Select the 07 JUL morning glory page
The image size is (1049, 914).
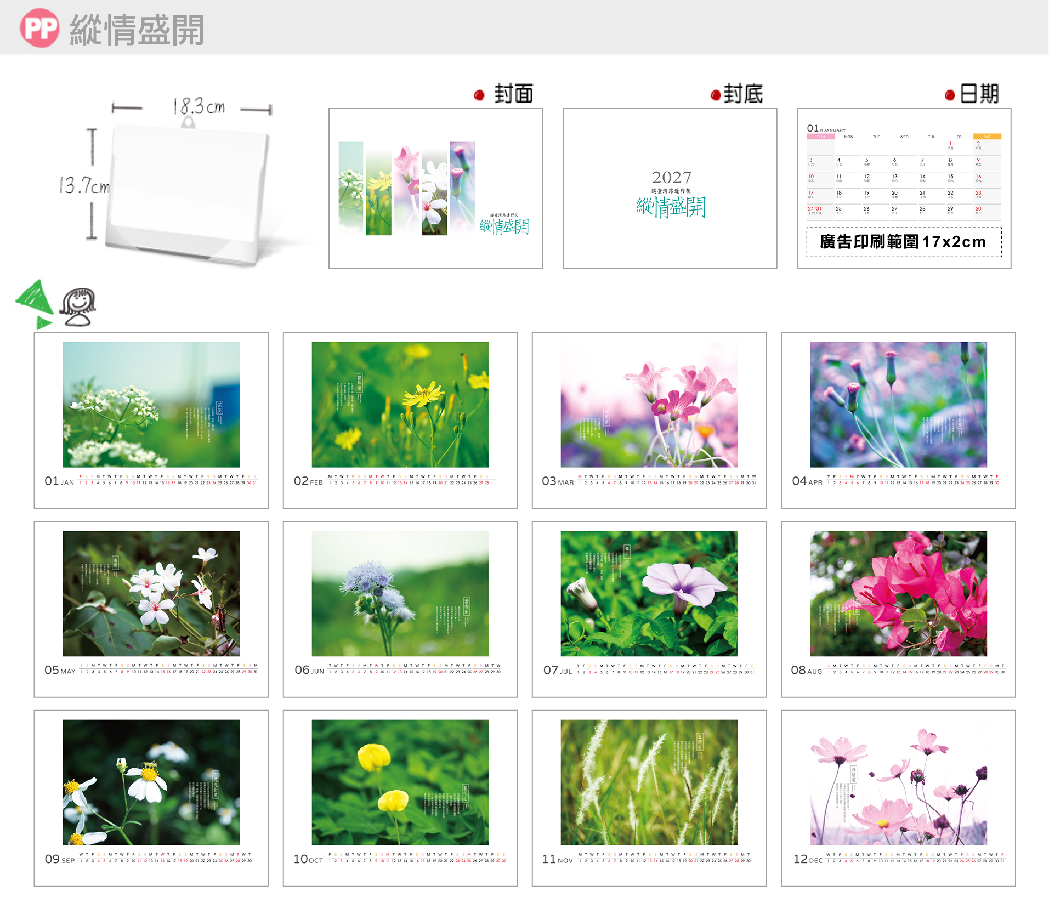(649, 609)
